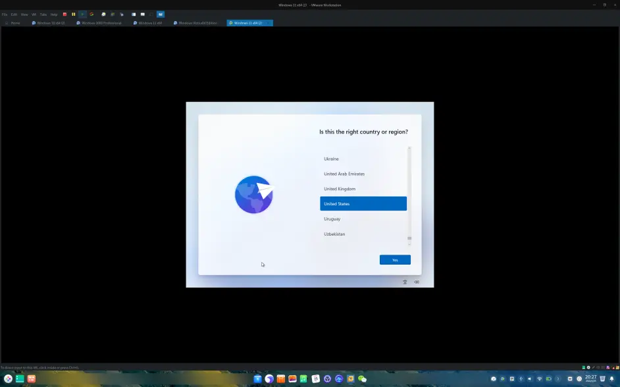
Task: Open the green music player dock icon
Action: (x=303, y=378)
